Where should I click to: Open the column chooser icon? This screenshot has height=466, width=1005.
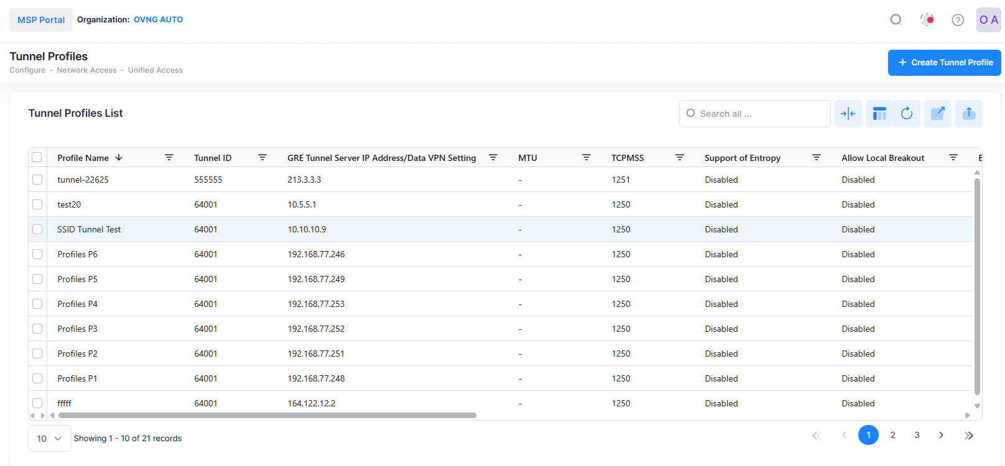879,114
